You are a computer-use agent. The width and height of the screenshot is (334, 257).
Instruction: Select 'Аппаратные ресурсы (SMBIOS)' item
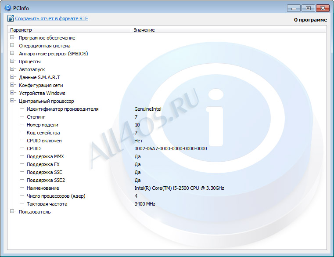54,54
